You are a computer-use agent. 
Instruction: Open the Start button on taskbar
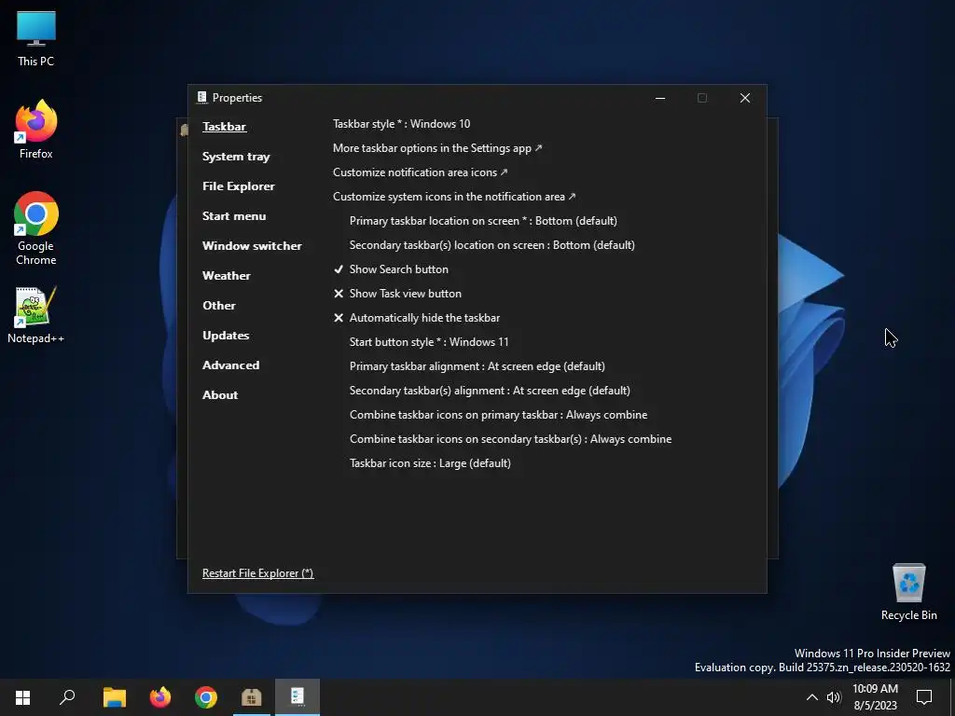(22, 697)
